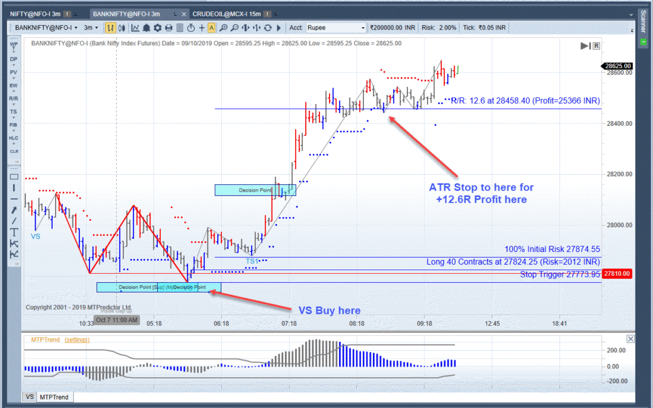Zoom out with magnifier minus icon
The image size is (653, 408).
click(x=235, y=28)
